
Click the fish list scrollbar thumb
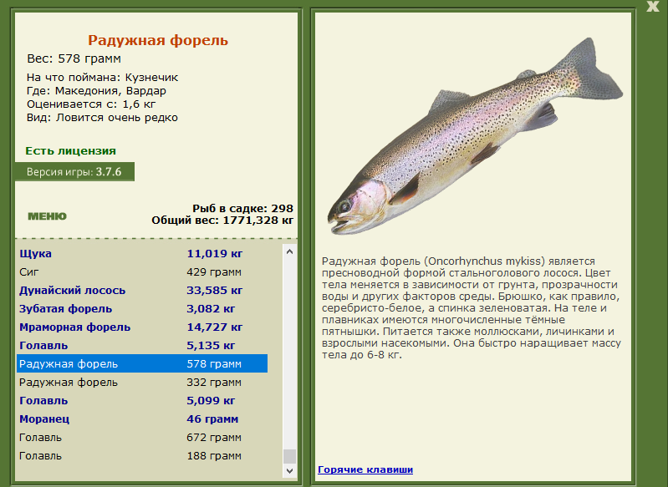click(290, 456)
